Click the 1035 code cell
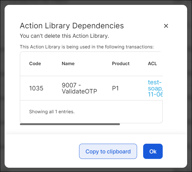The width and height of the screenshot is (192, 172). click(x=36, y=88)
